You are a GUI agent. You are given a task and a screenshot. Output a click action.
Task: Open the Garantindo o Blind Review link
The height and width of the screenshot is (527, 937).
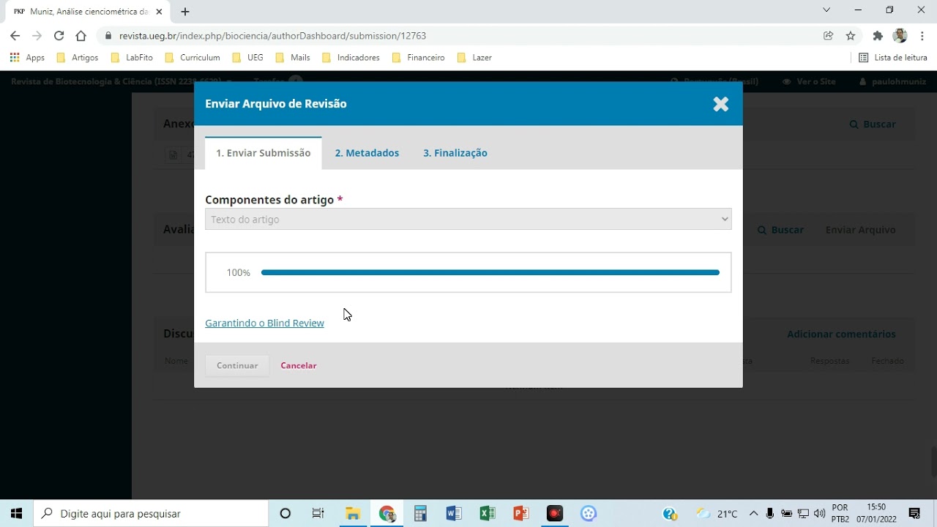[x=264, y=323]
